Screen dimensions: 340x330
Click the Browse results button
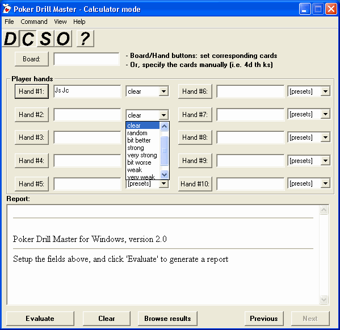167,319
